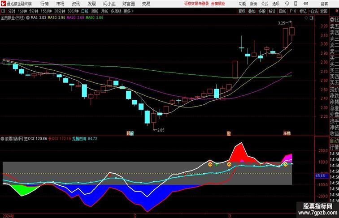Click the diamond icon above the price axis
Screen dimensions: 339x218
(x=306, y=18)
